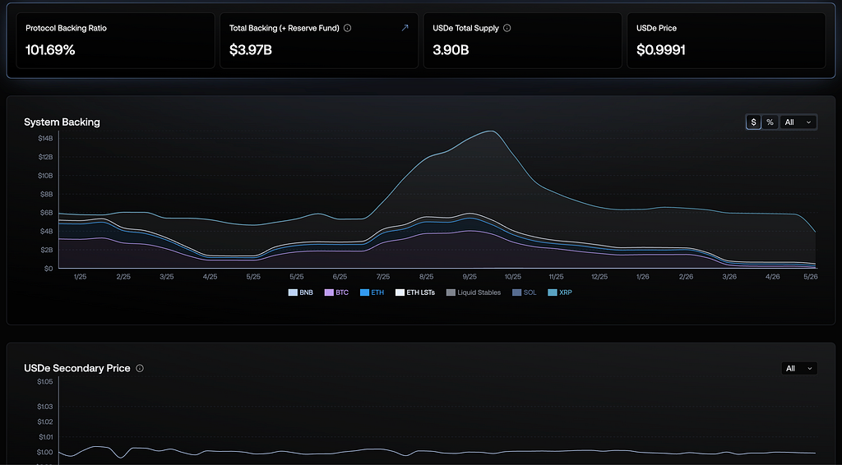This screenshot has width=842, height=465.
Task: Click the 3.90B total supply value
Action: coord(451,50)
